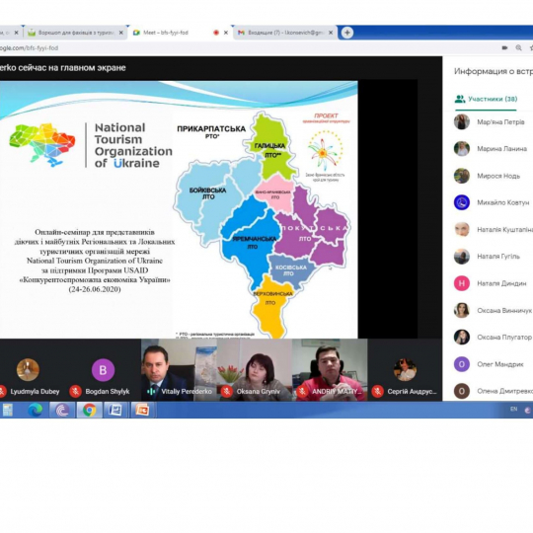Click the muted mic icon beside ANDRIY MATIY

(301, 392)
